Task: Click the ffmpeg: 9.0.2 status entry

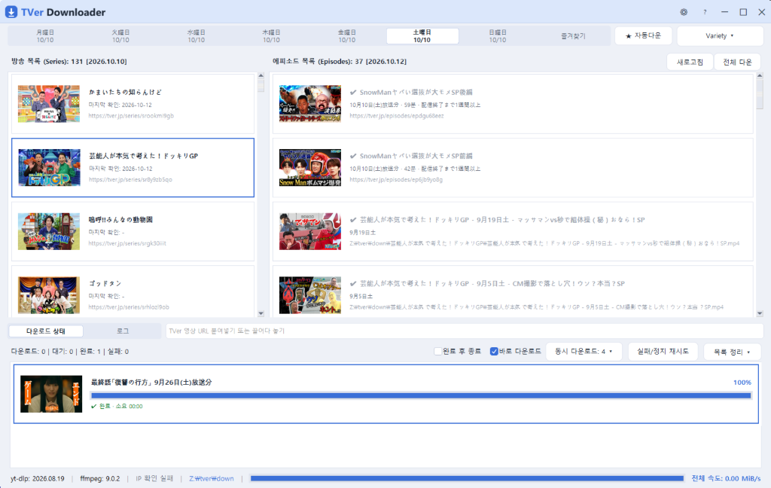Action: [100, 479]
